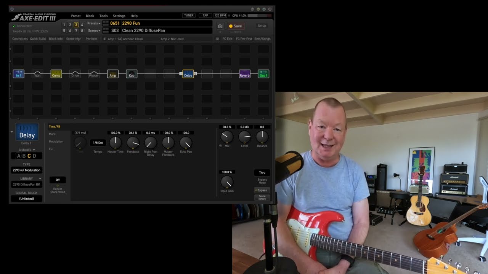This screenshot has height=274, width=488.
Task: Toggle Repeat Stack/Hold Off switch
Action: click(58, 180)
